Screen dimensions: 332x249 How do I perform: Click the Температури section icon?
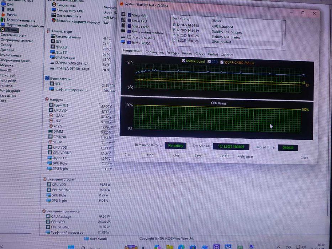coord(48,31)
